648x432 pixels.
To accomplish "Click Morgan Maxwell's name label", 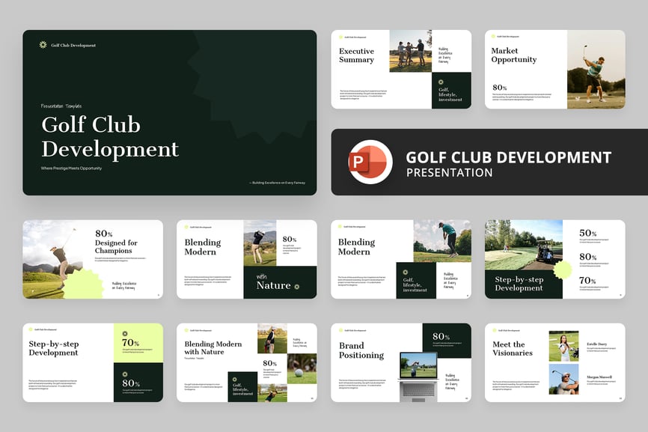I will [599, 377].
